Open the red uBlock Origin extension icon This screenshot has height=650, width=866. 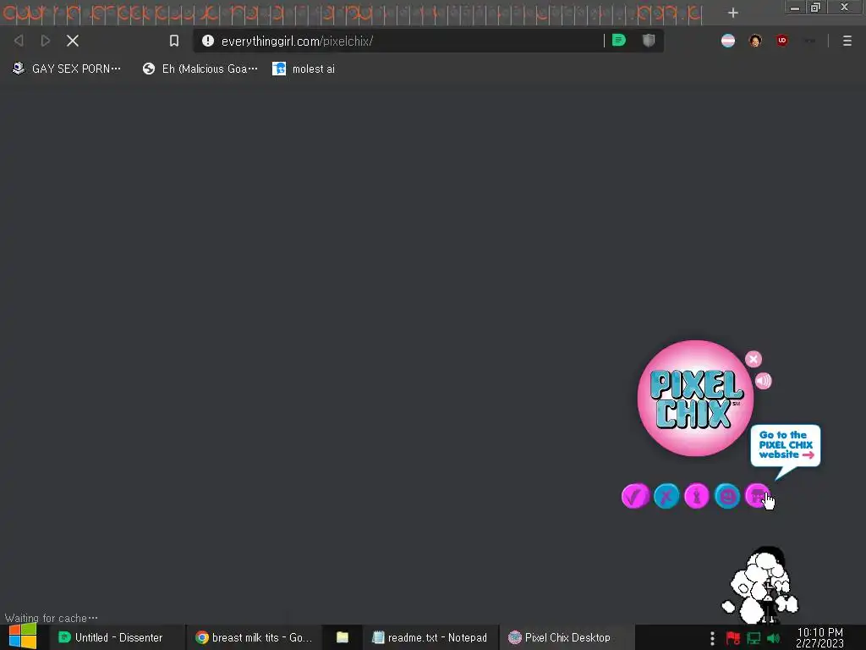coord(782,41)
